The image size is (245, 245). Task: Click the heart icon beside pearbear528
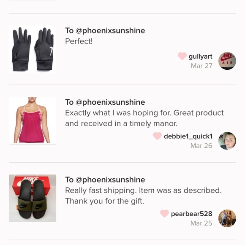pyautogui.click(x=165, y=213)
